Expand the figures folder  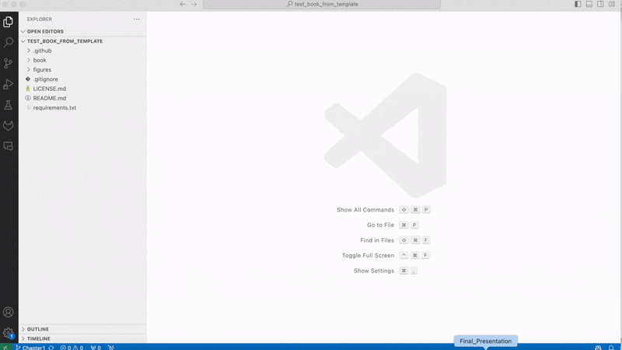pyautogui.click(x=83, y=70)
